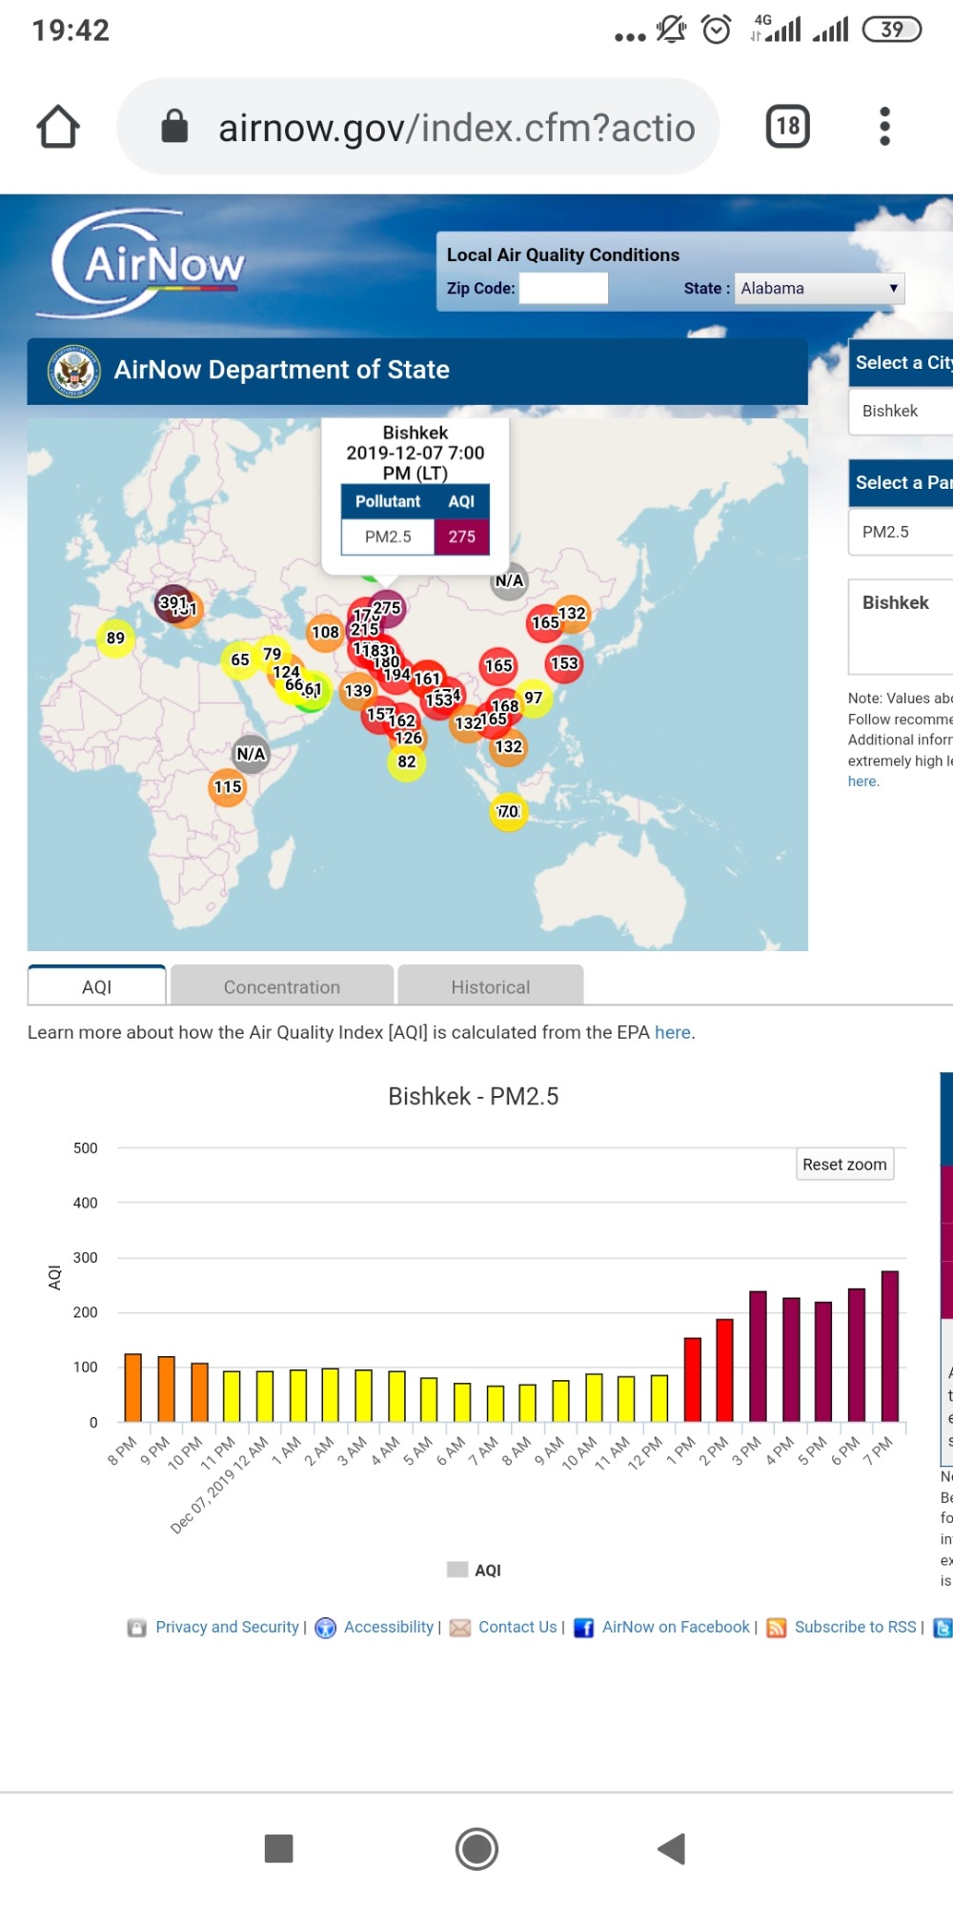Select the 391 AQI map marker
This screenshot has width=953, height=1906.
pyautogui.click(x=172, y=602)
